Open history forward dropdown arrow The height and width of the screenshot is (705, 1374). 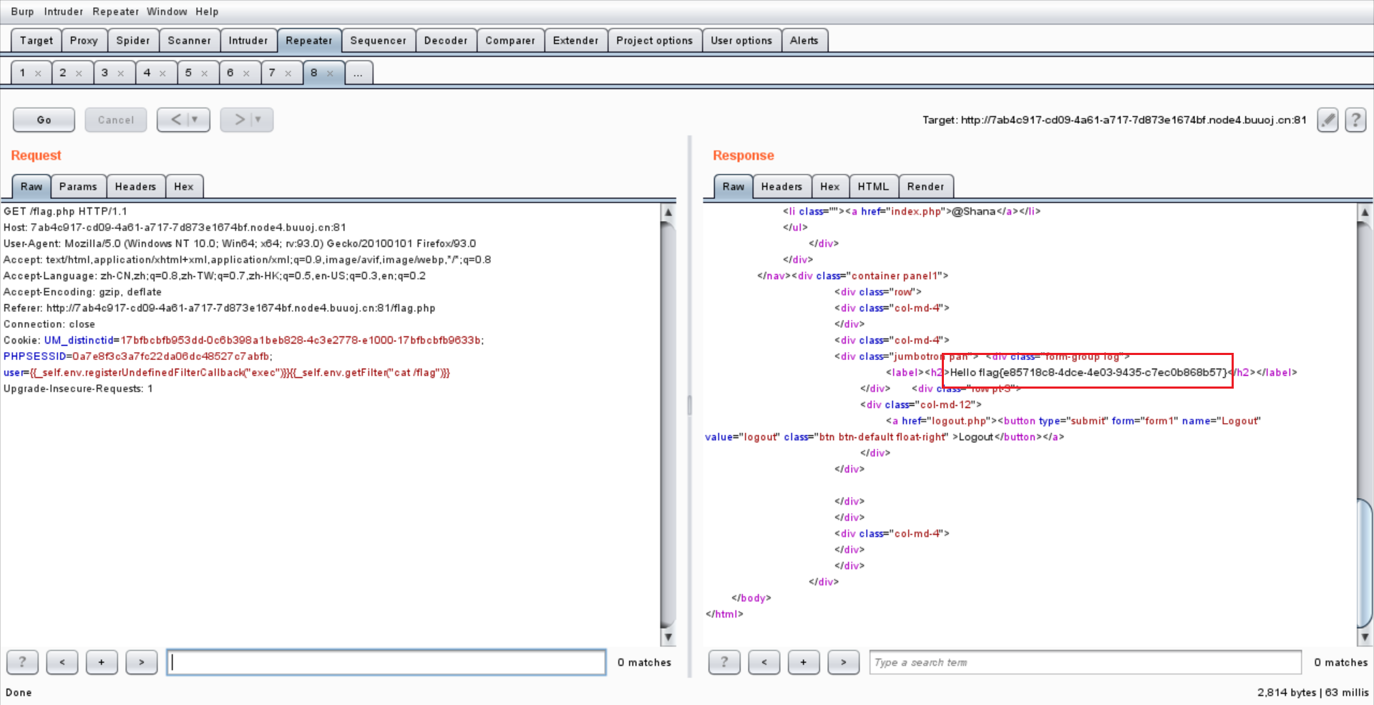coord(258,120)
